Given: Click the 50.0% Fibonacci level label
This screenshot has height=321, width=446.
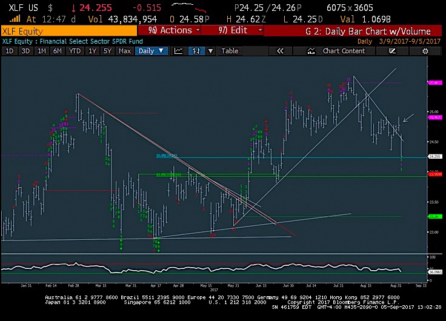Looking at the screenshot, I should (x=167, y=156).
